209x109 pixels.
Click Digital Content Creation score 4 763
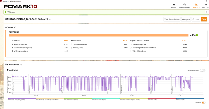pyautogui.click(x=184, y=40)
